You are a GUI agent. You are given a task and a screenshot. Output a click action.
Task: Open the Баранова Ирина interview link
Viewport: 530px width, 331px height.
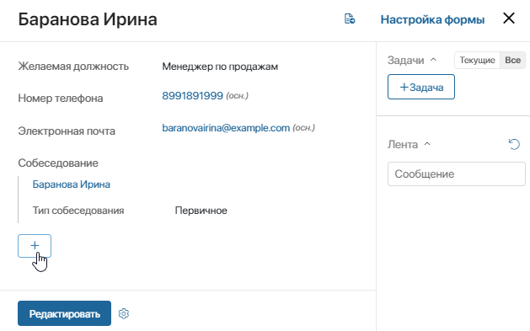click(72, 184)
